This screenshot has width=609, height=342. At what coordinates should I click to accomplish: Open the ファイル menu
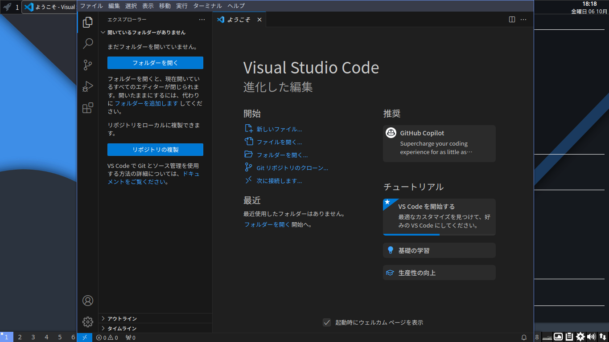pyautogui.click(x=91, y=6)
